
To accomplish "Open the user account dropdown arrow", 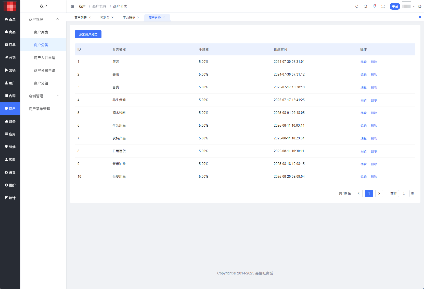I will [x=414, y=6].
